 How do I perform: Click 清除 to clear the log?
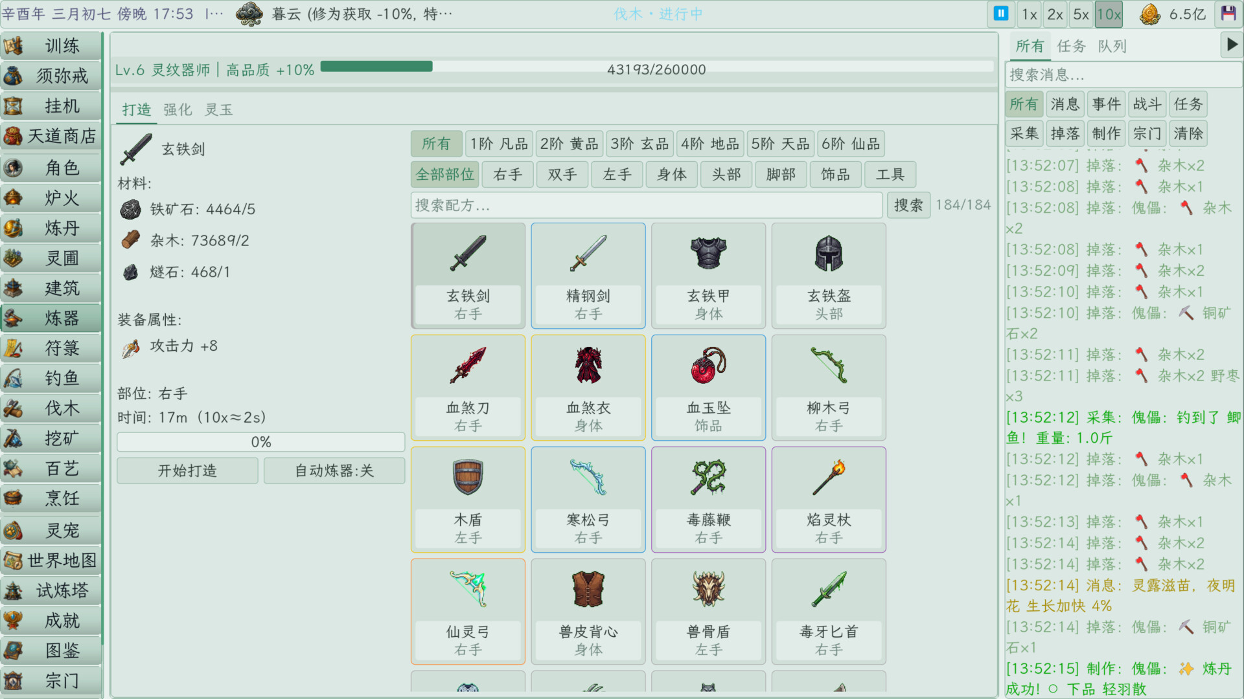coord(1188,134)
